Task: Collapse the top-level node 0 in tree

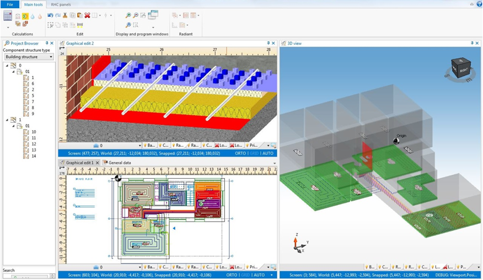Action: (x=7, y=66)
